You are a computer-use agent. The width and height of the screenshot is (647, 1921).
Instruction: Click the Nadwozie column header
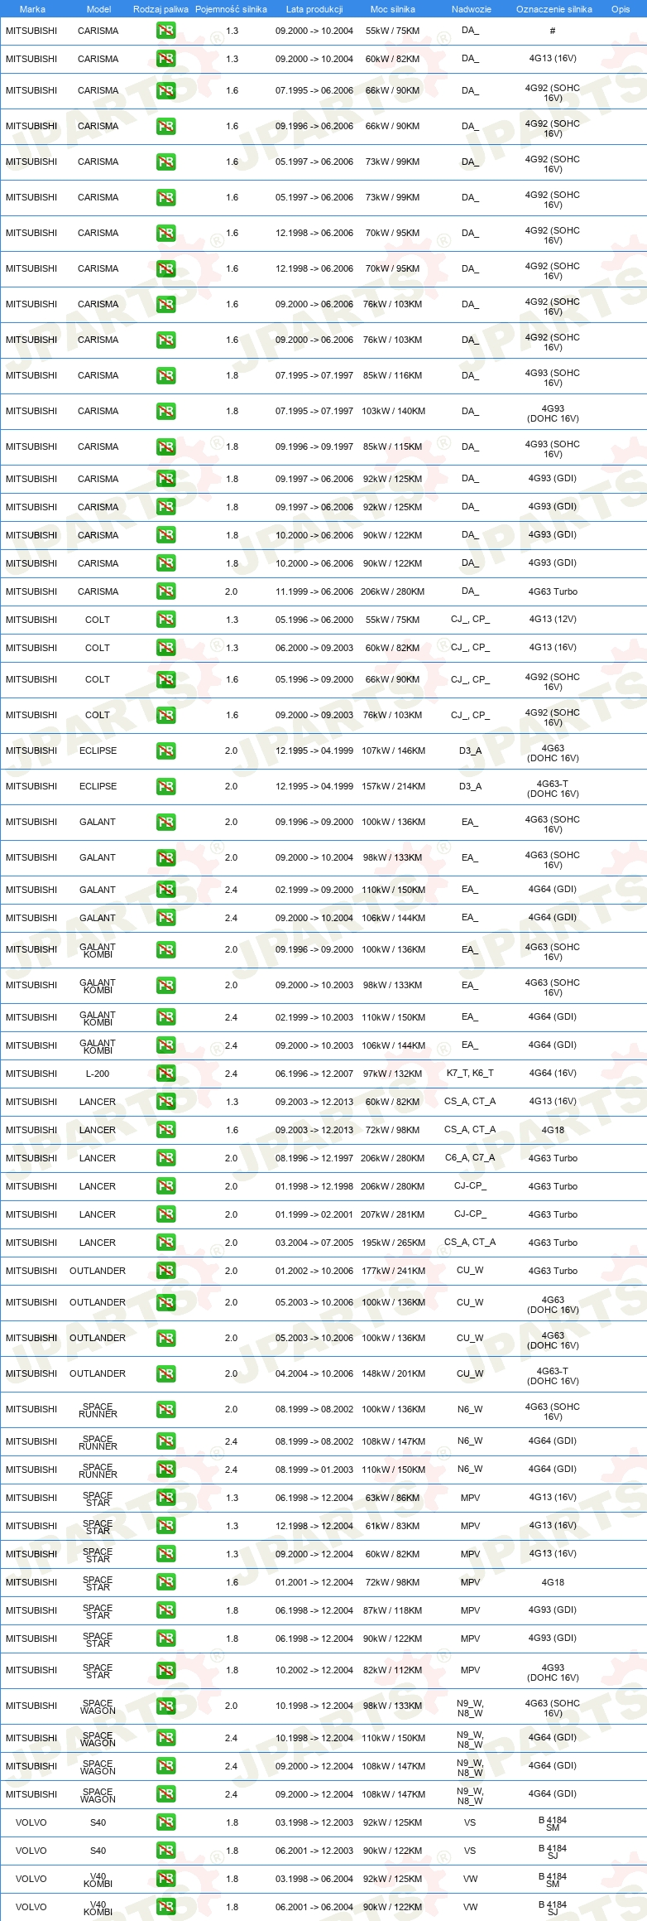[471, 9]
